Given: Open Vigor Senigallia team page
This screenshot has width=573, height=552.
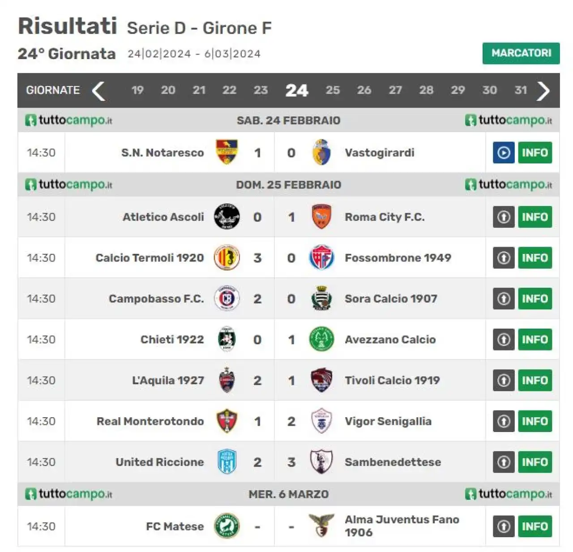Looking at the screenshot, I should coord(388,421).
